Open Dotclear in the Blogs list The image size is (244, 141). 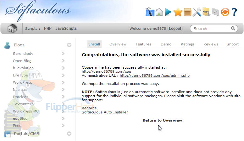[20, 97]
